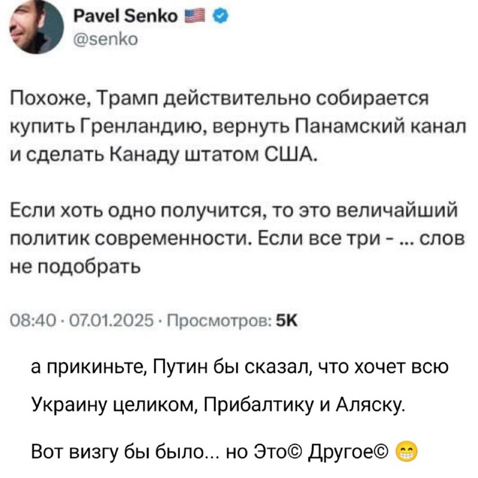
Task: Click the US flag emoji beside the name
Action: pos(195,16)
